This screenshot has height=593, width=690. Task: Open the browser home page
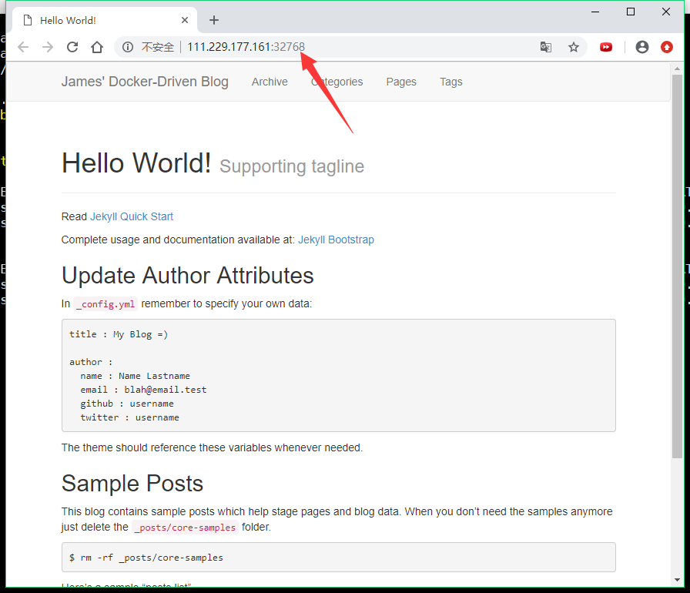[97, 47]
